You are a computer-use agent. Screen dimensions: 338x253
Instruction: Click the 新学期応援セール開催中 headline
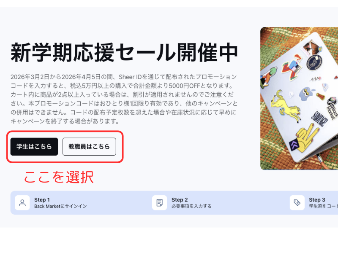(x=124, y=52)
